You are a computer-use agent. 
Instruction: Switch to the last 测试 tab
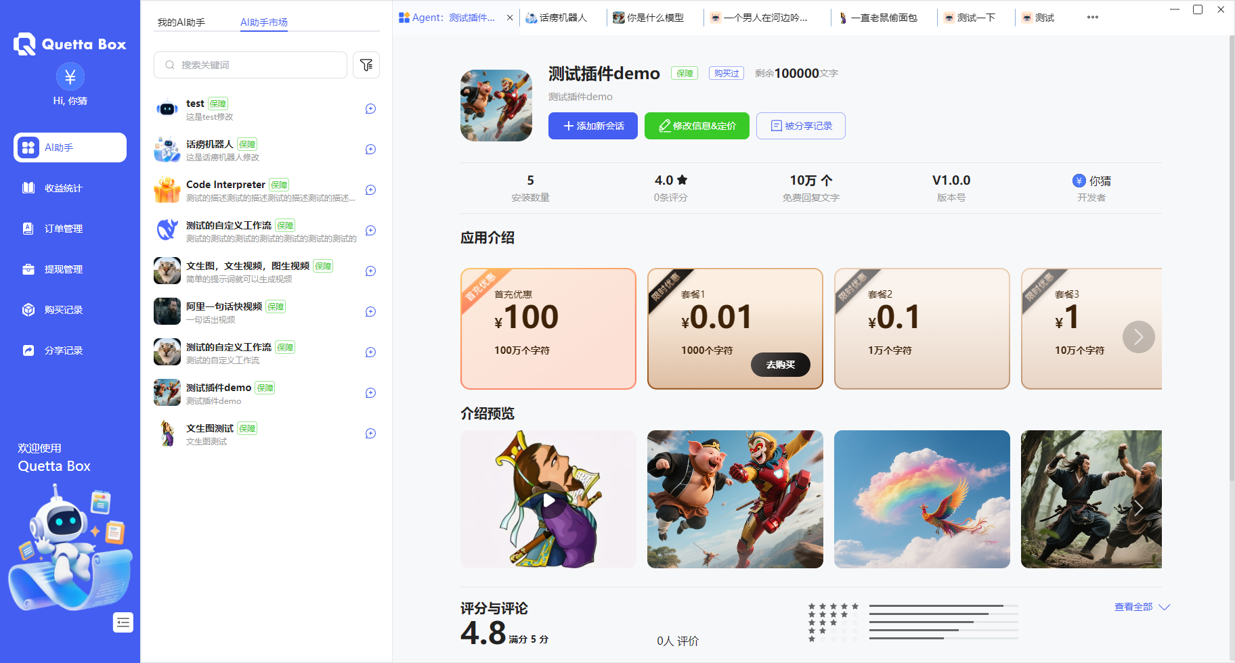coord(1039,18)
